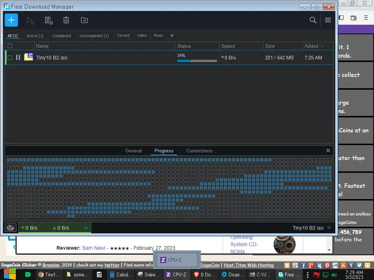Click the volume speaker tray icon

[x=334, y=275]
